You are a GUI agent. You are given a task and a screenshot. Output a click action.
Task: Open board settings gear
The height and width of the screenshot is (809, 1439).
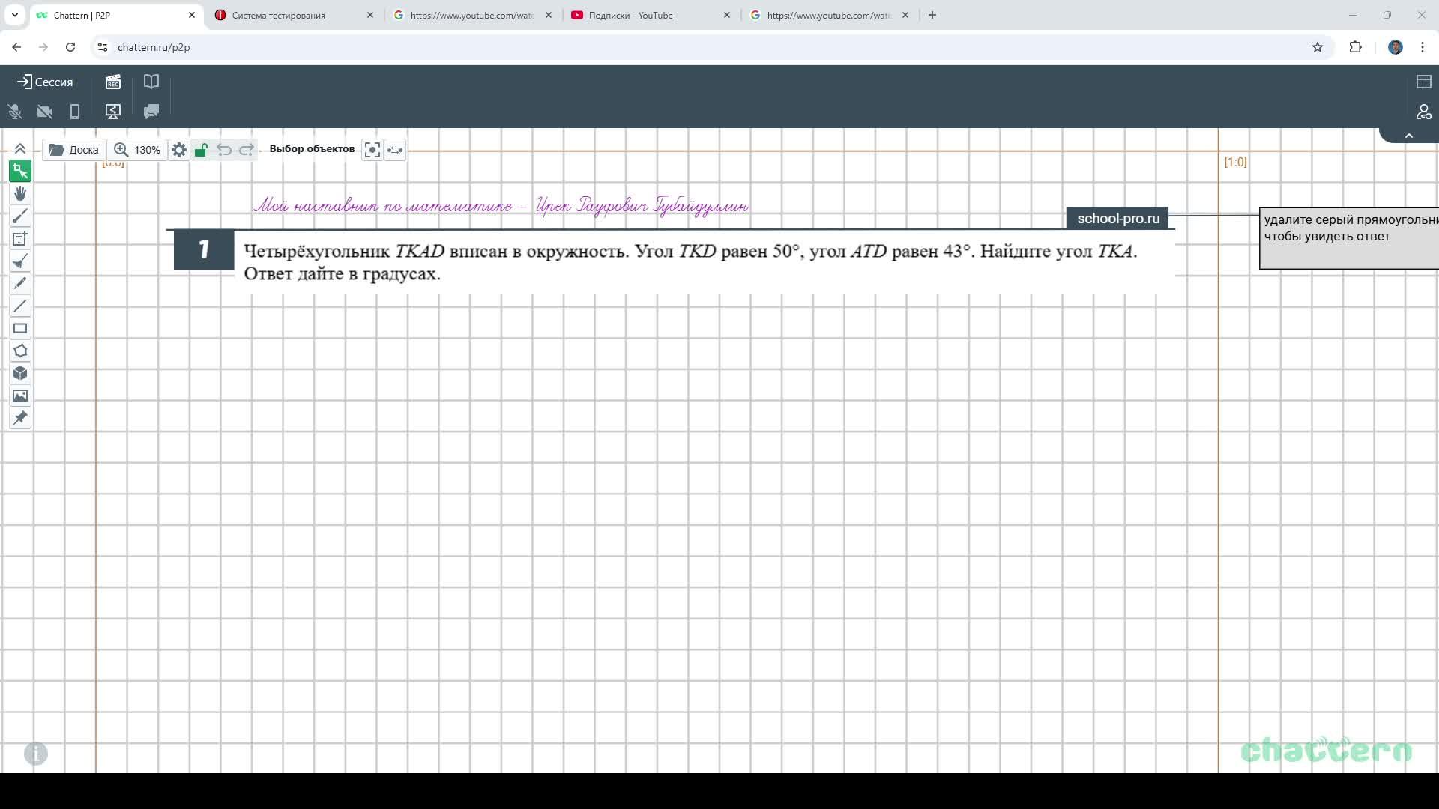click(x=178, y=150)
